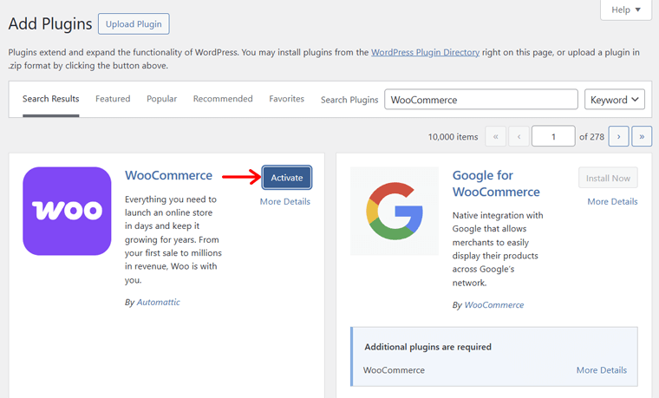Click the Search Plugins text field

click(x=480, y=100)
